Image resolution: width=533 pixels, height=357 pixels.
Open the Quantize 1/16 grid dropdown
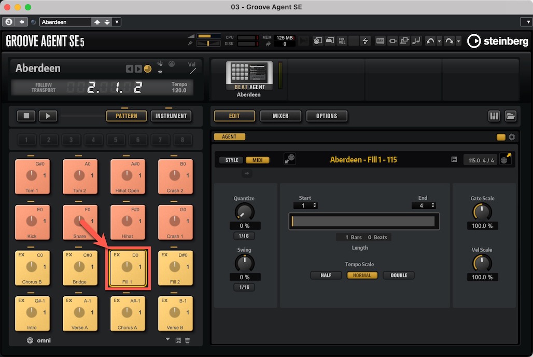pyautogui.click(x=244, y=236)
